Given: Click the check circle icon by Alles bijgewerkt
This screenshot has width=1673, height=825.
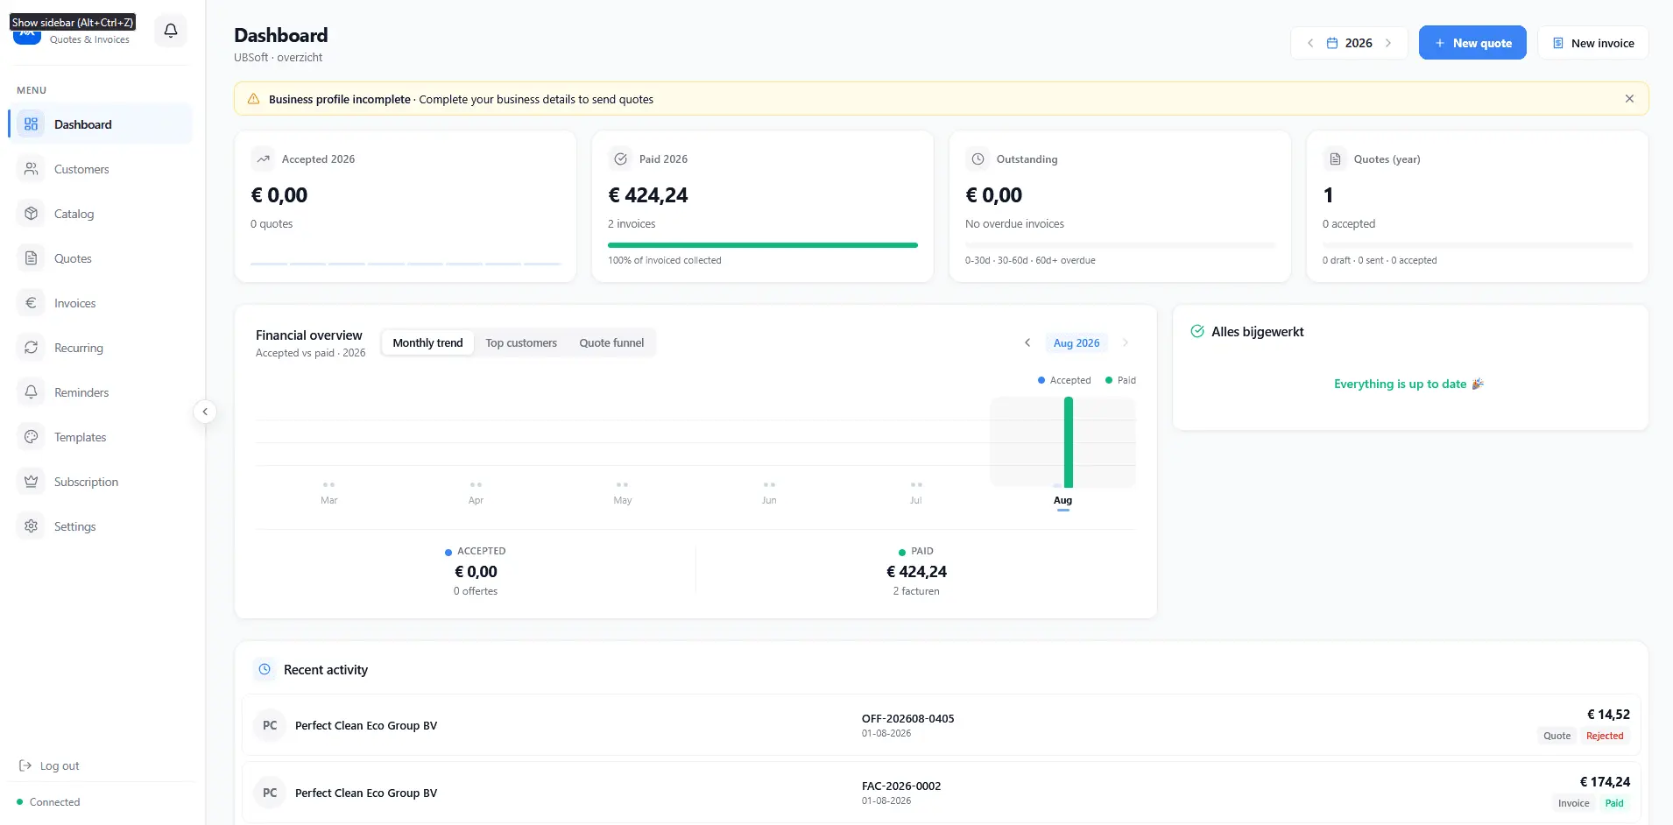Looking at the screenshot, I should [1197, 331].
